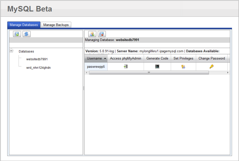Click the refresh databases icon
This screenshot has height=161, width=239.
26,34
